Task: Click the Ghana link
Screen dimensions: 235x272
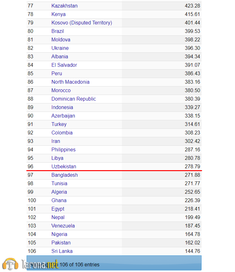Action: [59, 200]
